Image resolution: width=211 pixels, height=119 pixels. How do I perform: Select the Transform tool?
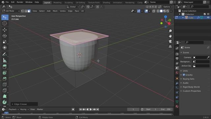pyautogui.click(x=5, y=48)
